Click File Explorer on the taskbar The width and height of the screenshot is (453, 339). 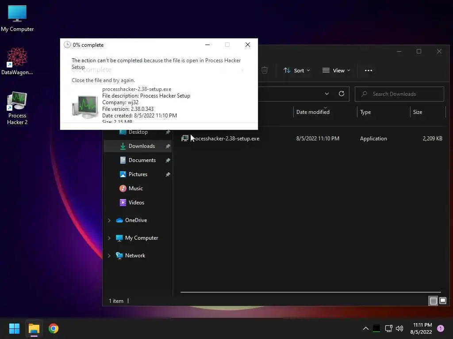click(x=34, y=328)
